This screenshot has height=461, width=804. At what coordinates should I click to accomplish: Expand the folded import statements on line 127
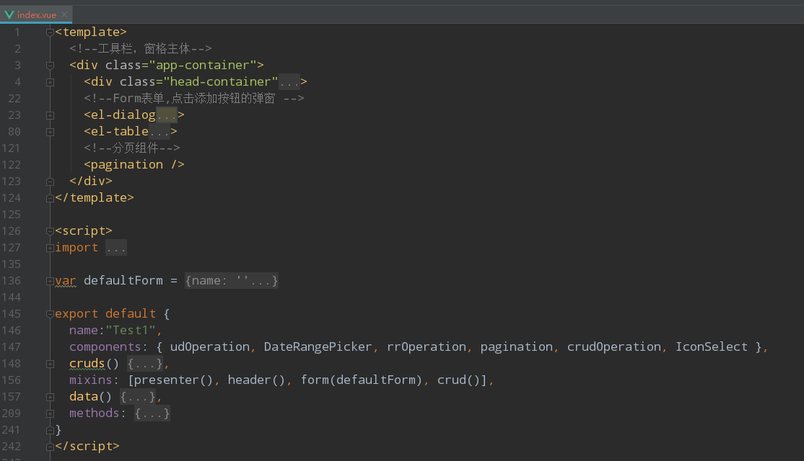50,248
